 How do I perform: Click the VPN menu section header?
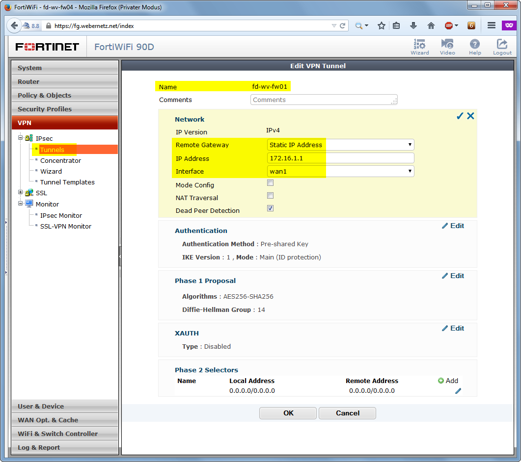(65, 123)
